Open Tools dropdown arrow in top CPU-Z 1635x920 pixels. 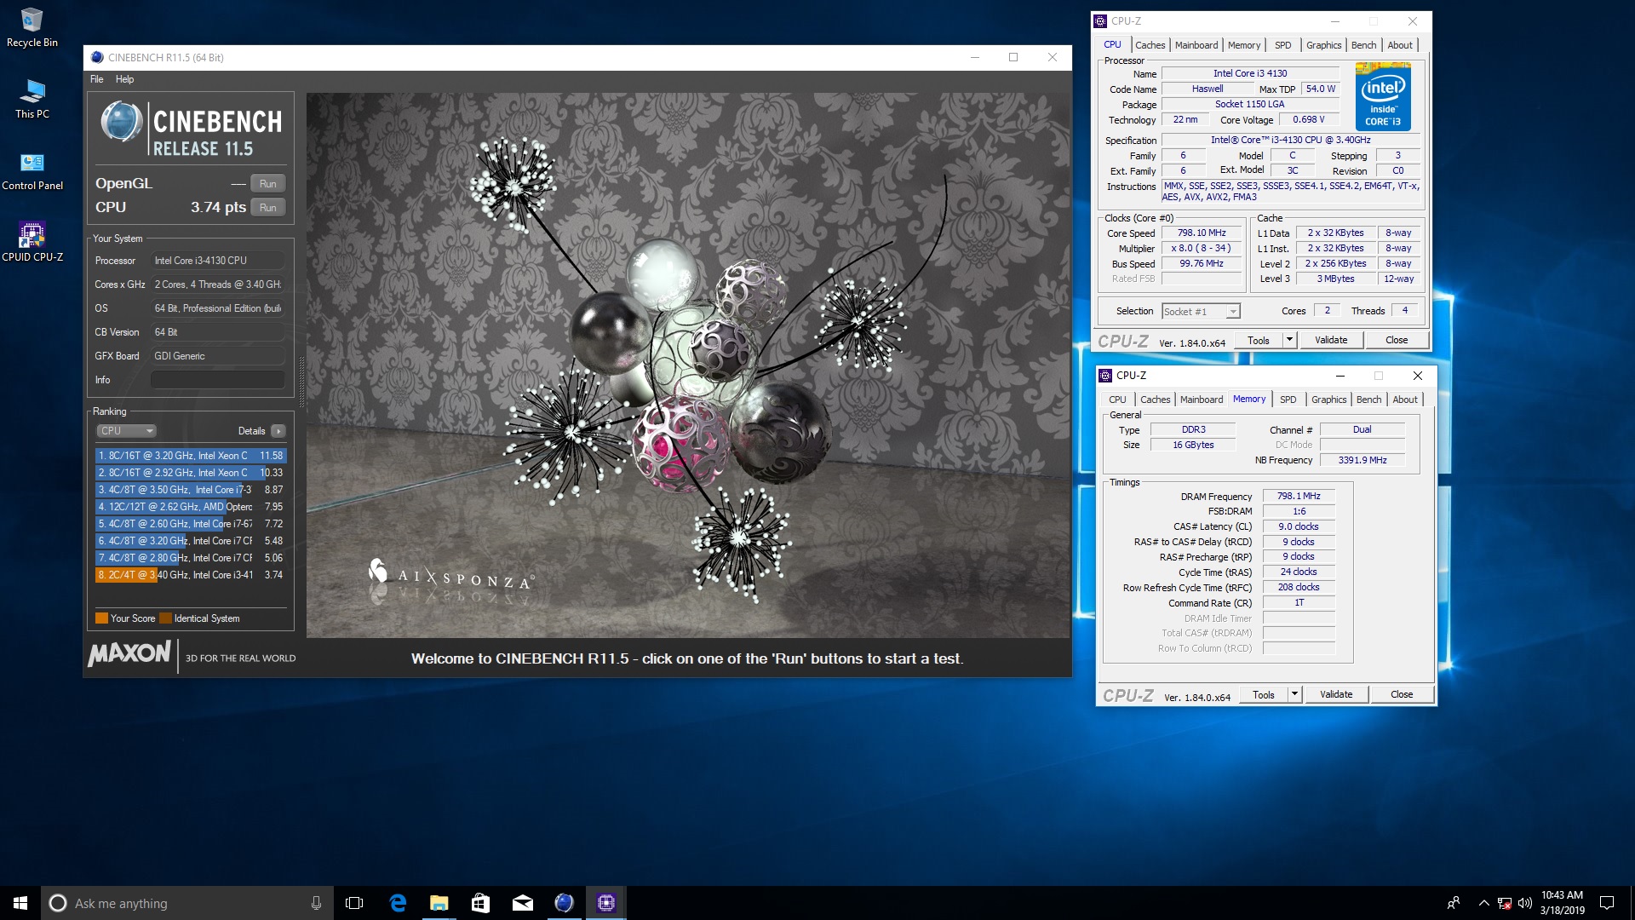click(x=1289, y=340)
